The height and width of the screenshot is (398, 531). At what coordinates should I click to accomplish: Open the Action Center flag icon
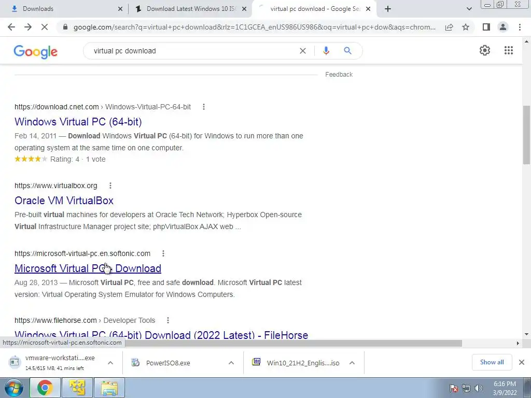point(453,388)
